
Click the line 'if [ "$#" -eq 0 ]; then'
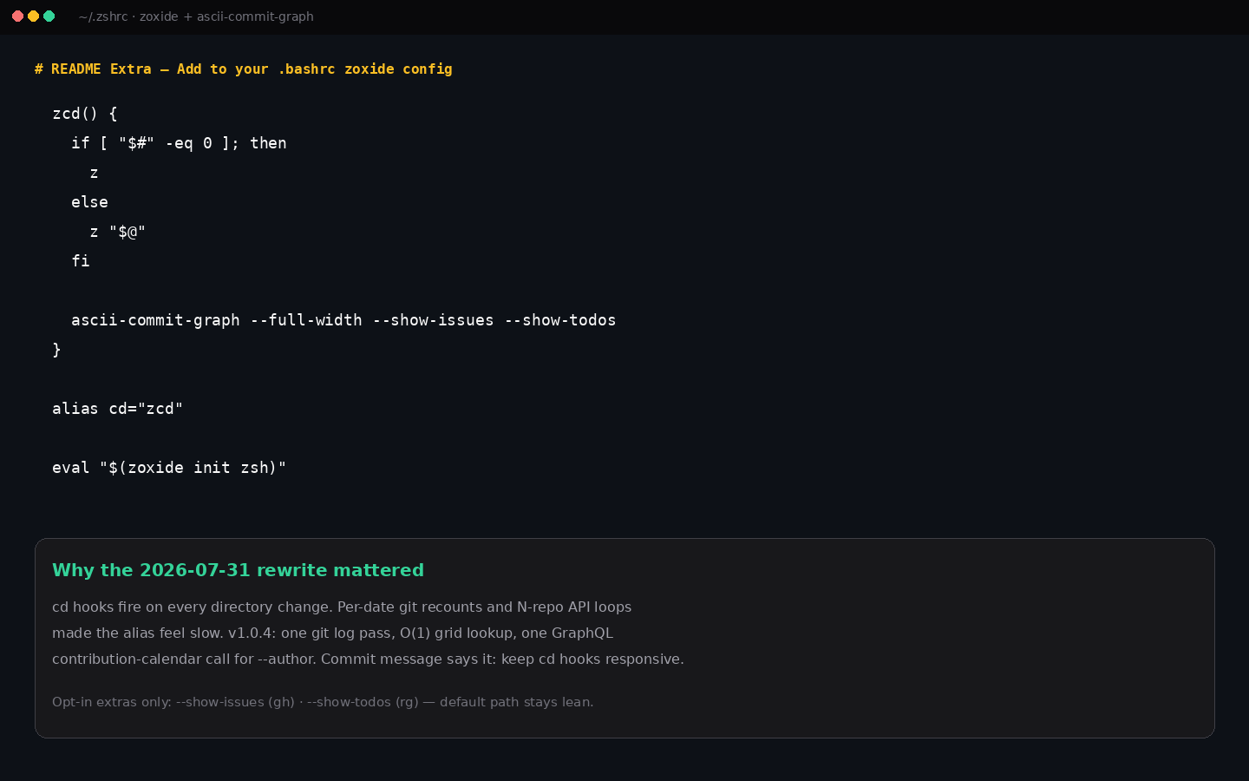coord(179,143)
